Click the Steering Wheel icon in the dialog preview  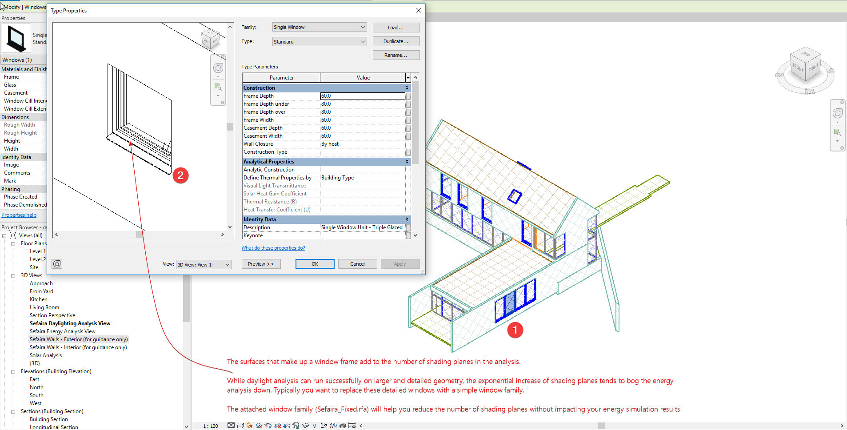(218, 68)
